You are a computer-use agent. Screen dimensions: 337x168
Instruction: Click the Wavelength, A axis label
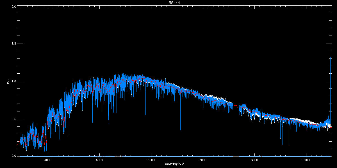click(174, 164)
